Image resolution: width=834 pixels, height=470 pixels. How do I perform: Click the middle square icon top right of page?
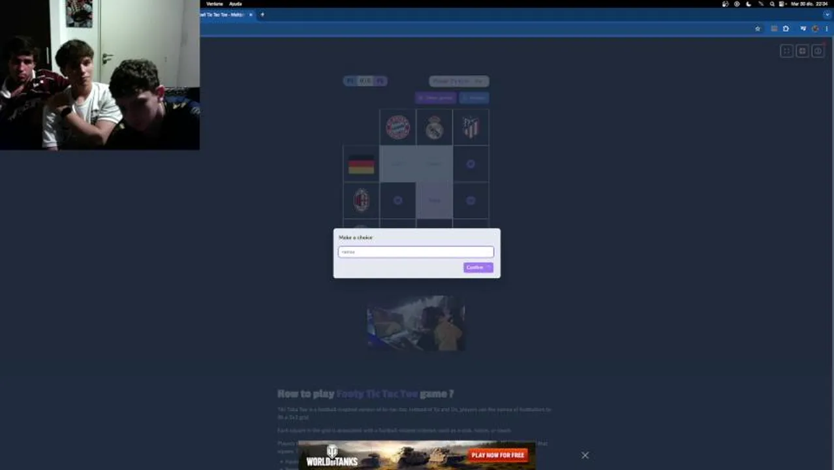point(802,51)
